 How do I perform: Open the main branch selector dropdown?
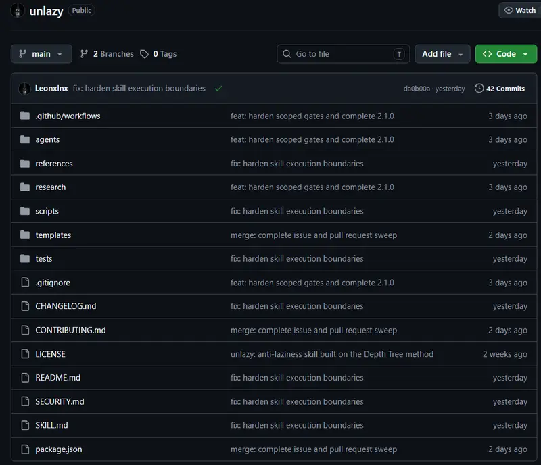tap(41, 54)
